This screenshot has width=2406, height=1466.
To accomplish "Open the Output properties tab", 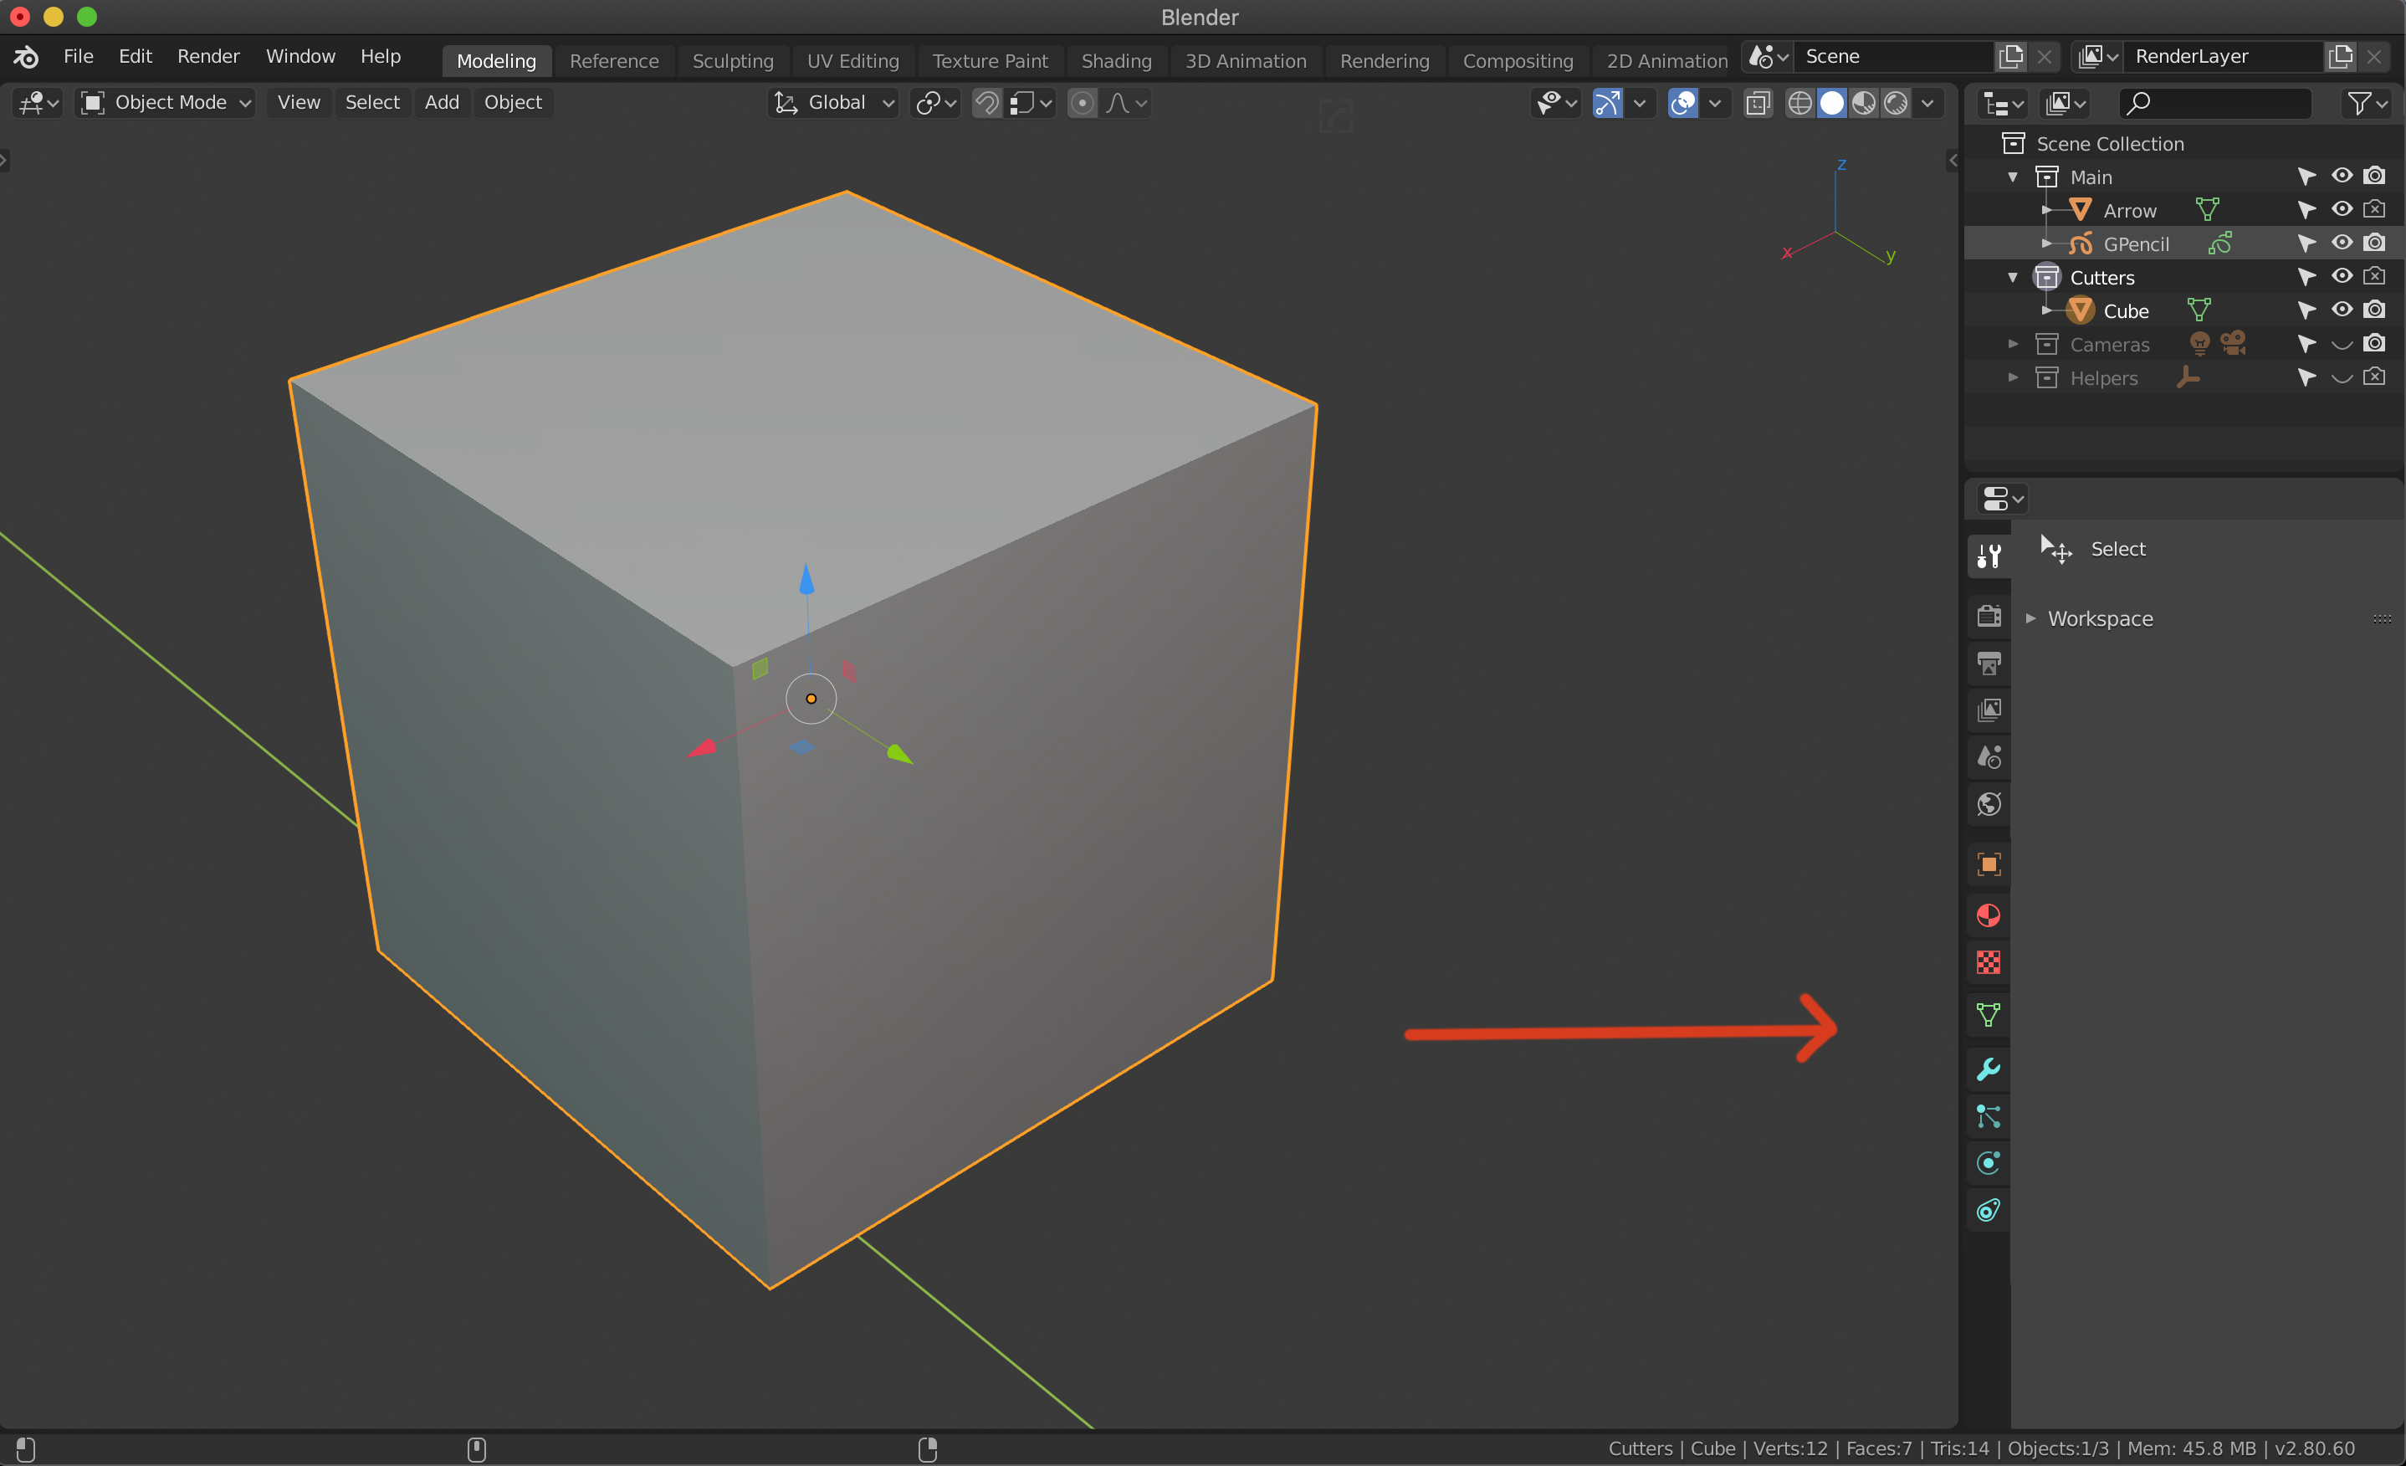I will (x=1988, y=664).
